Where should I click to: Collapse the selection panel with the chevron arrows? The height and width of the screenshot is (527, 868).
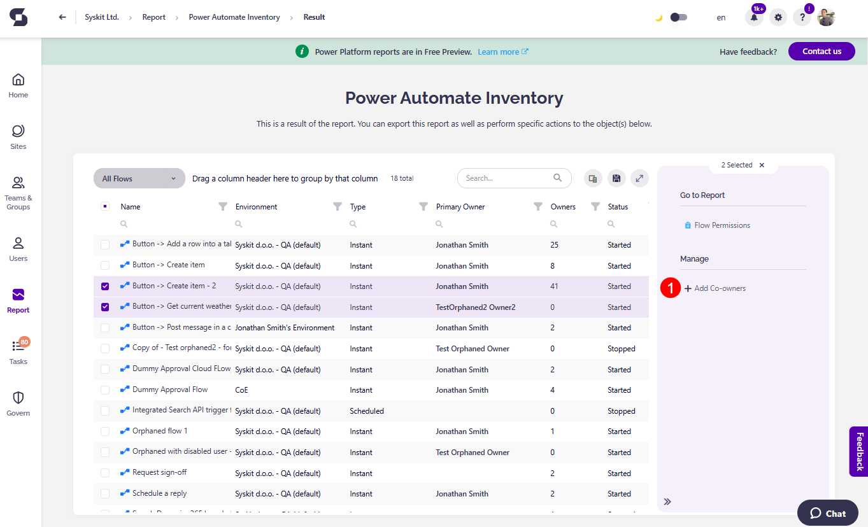click(x=667, y=502)
